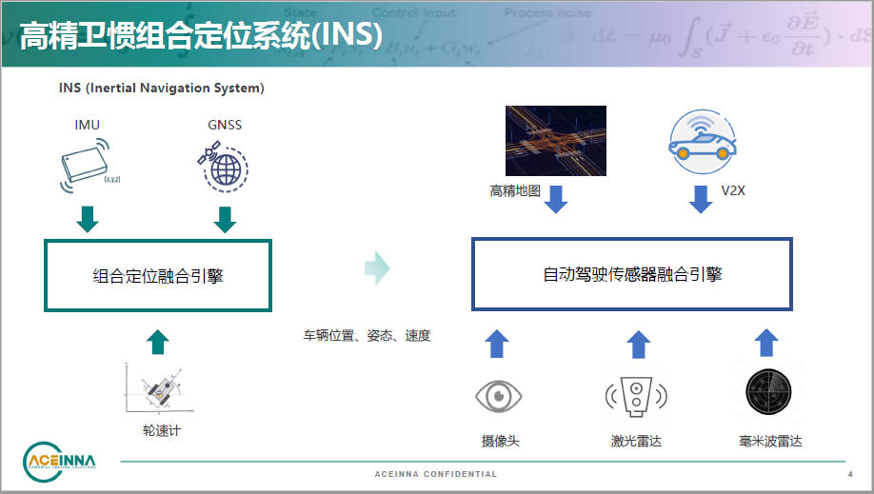
Task: Click the '激光雷达' label
Action: (637, 441)
